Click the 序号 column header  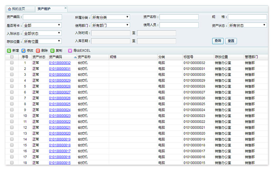tap(25, 57)
